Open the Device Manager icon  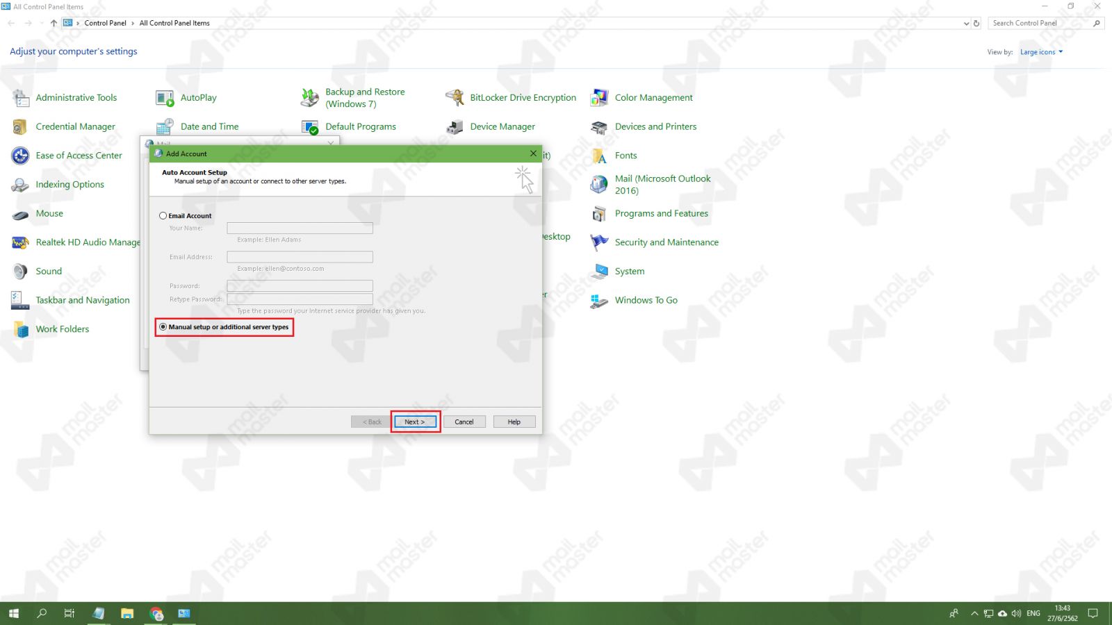(455, 127)
